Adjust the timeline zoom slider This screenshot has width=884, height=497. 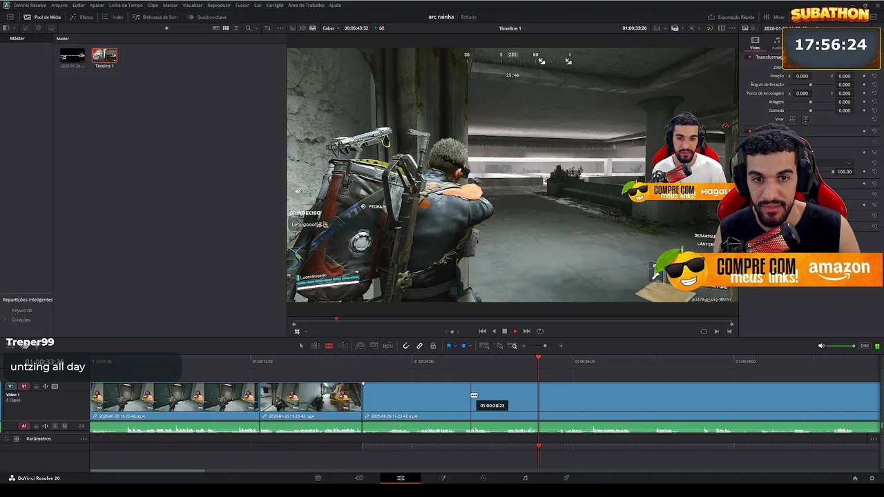(544, 346)
